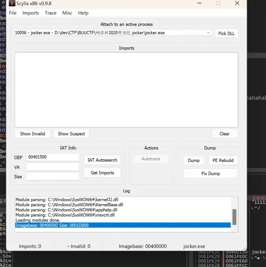Click the Dump button
This screenshot has height=267, width=266.
point(193,160)
